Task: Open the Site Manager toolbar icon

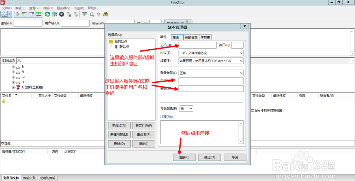Action: 4,14
